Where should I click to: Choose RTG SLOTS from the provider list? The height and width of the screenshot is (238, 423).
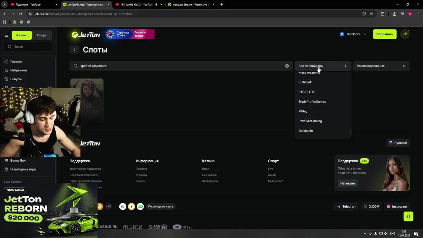(323, 92)
